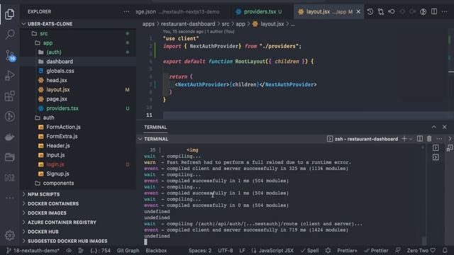Viewport: 454px width, 255px height.
Task: Click Blackbox in the status bar
Action: (x=156, y=250)
